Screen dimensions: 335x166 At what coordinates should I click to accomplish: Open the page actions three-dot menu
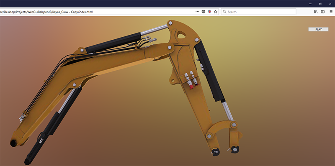coord(197,12)
